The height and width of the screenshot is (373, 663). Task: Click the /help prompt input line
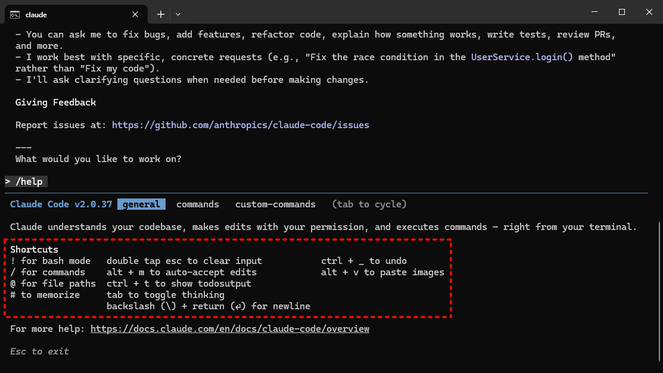click(x=26, y=182)
